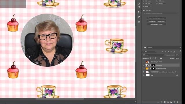Click Редактировать содержимое button

(x=156, y=18)
